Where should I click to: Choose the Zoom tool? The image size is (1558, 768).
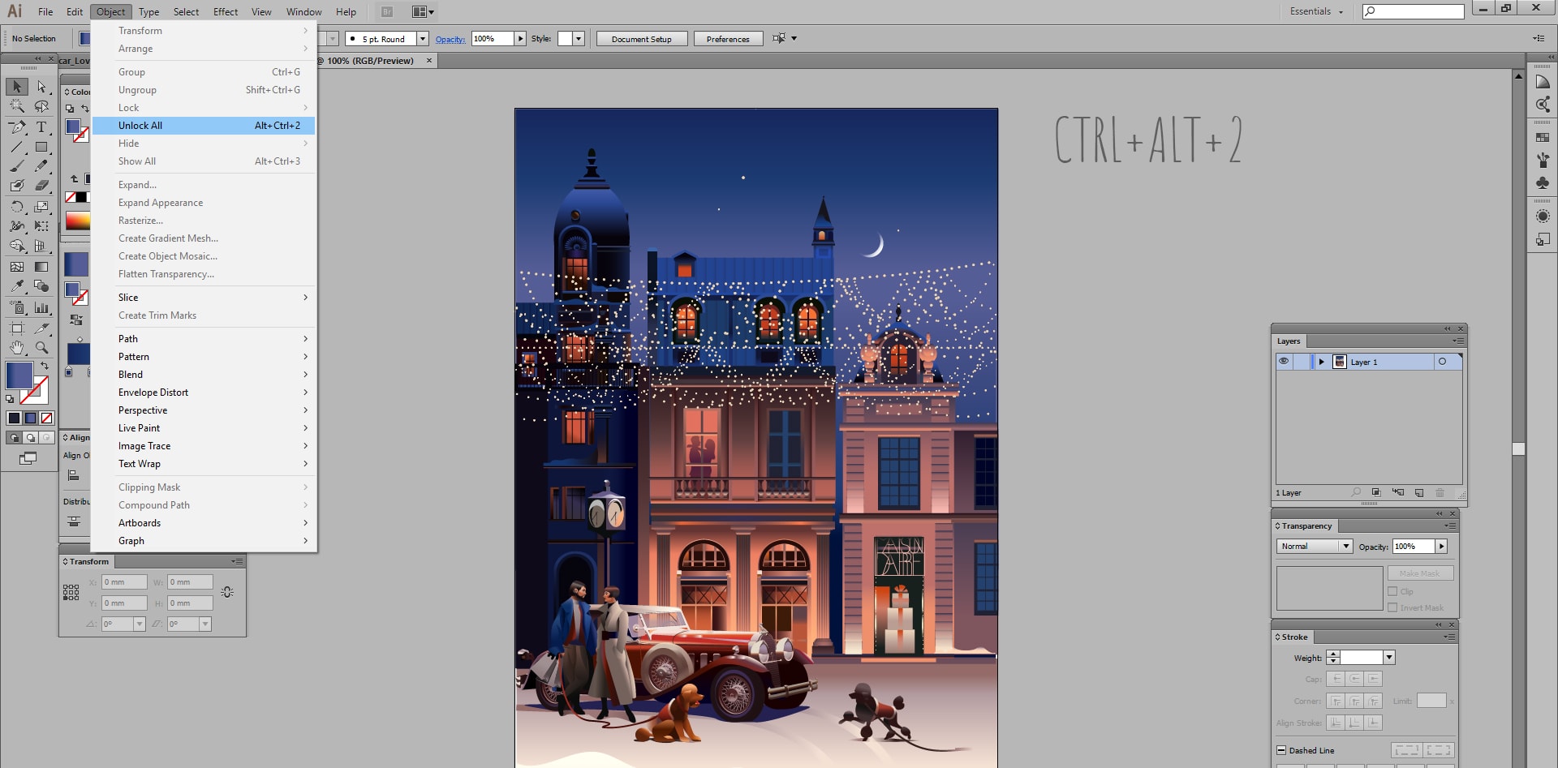(41, 347)
